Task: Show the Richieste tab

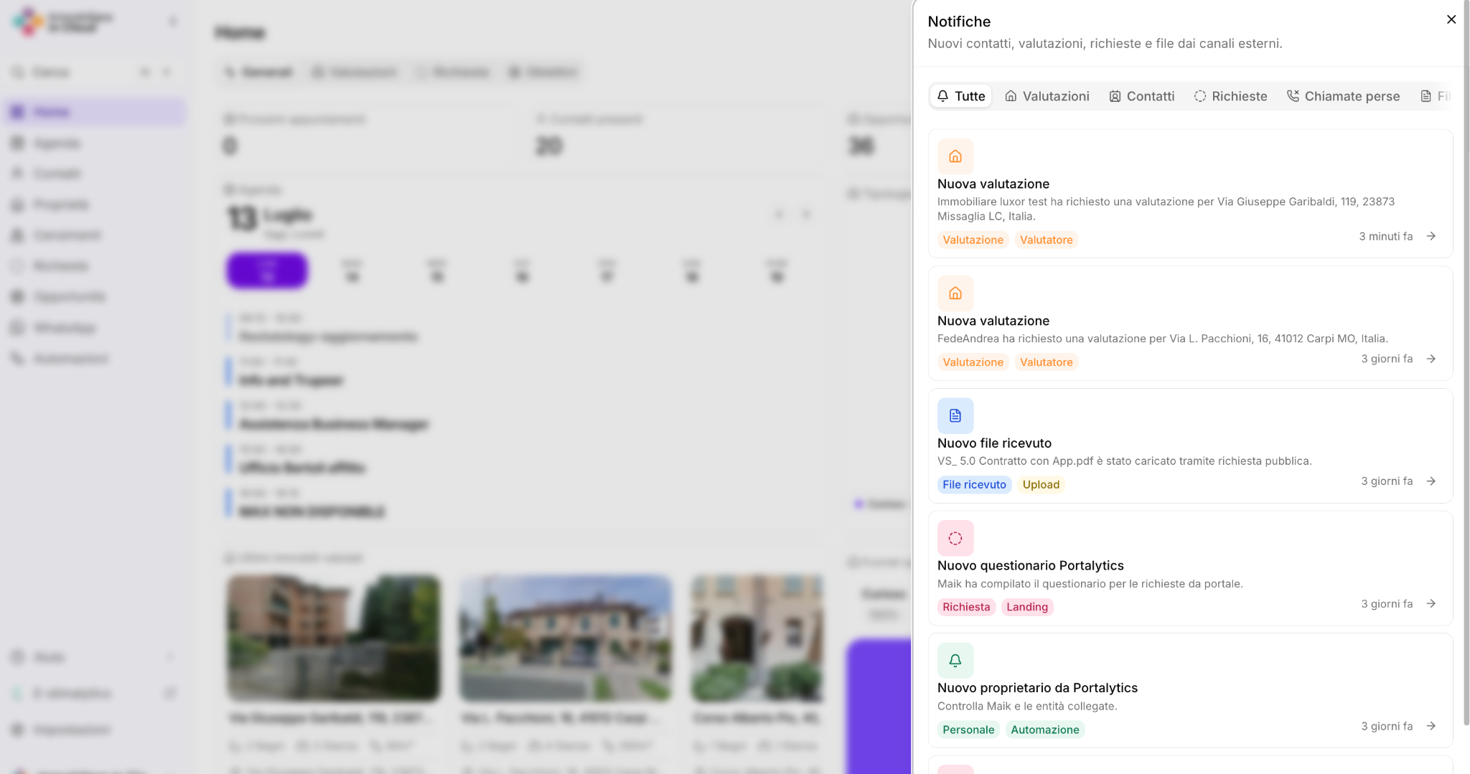Action: (1230, 96)
